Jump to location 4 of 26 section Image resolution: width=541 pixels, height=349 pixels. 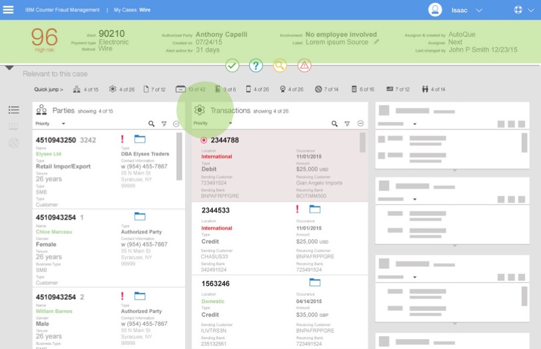pyautogui.click(x=291, y=89)
